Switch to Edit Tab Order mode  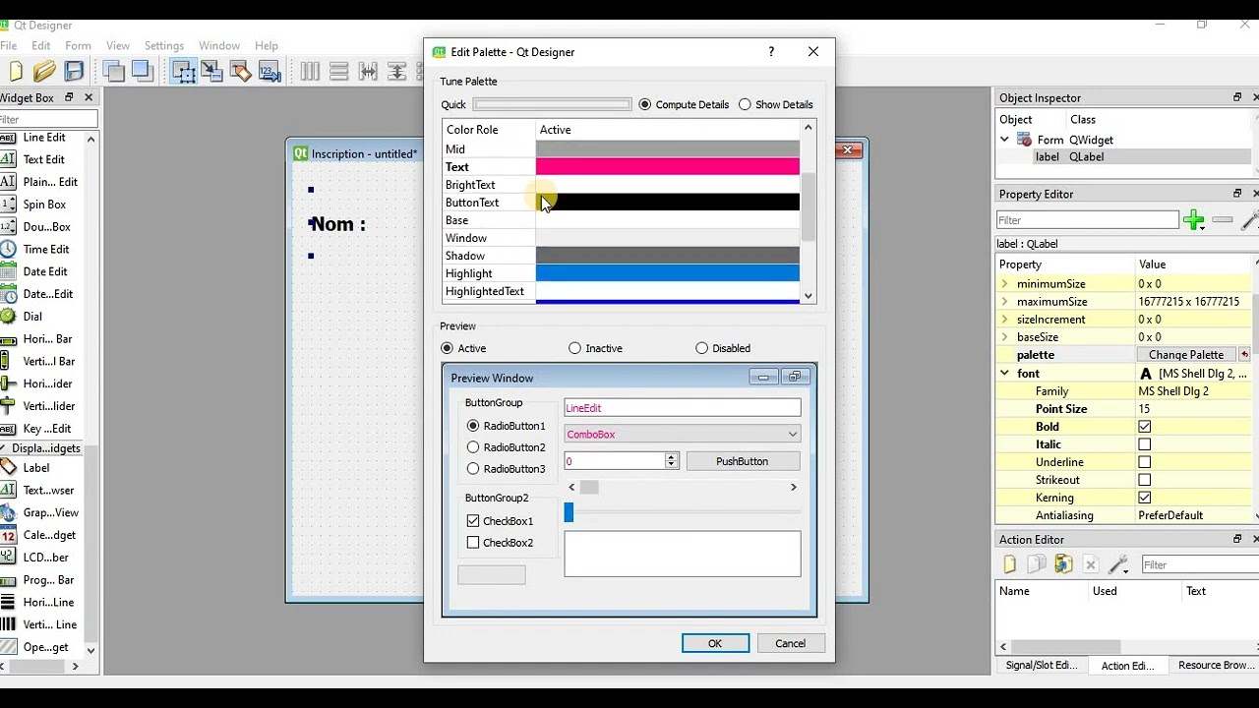(270, 71)
